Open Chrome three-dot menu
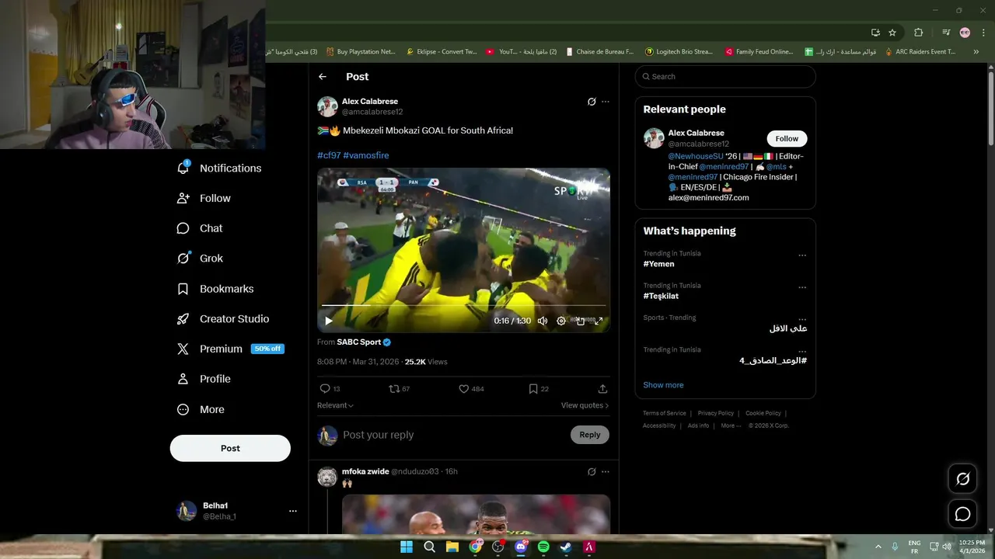Viewport: 995px width, 559px height. pyautogui.click(x=983, y=33)
